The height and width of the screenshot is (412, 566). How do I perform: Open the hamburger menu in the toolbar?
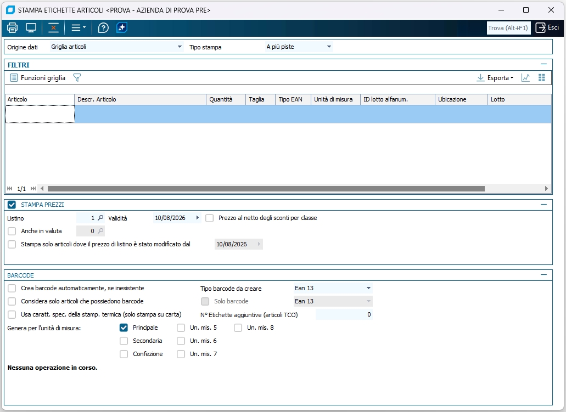(x=79, y=28)
